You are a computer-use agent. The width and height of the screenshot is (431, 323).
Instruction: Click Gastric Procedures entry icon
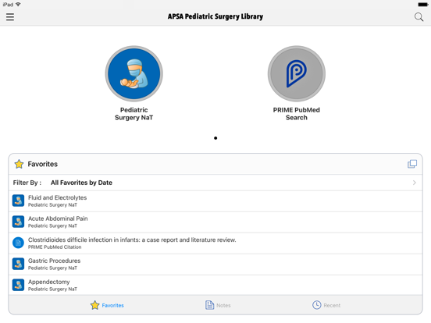[x=18, y=264]
